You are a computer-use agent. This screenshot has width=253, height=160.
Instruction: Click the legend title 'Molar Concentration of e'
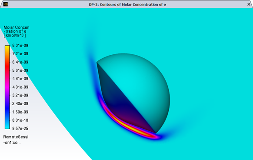17,29
